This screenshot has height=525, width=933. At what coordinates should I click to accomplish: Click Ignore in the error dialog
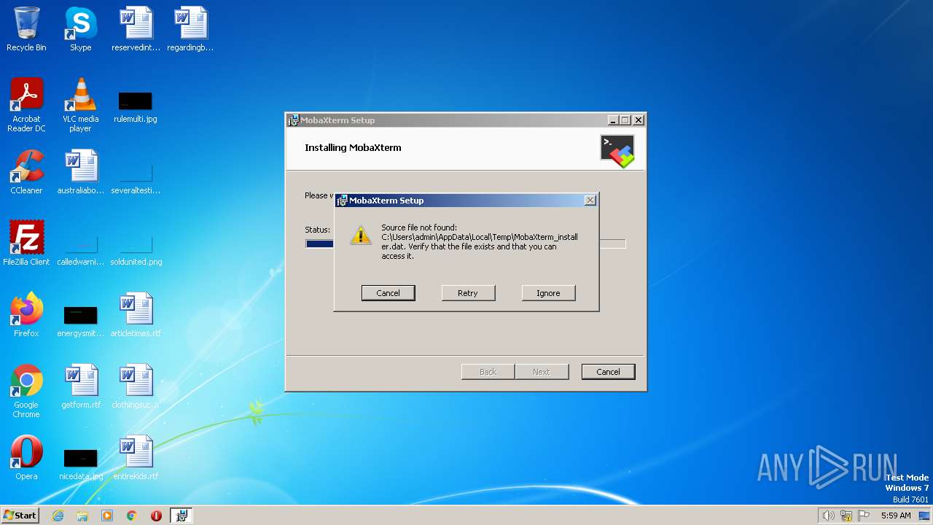548,293
